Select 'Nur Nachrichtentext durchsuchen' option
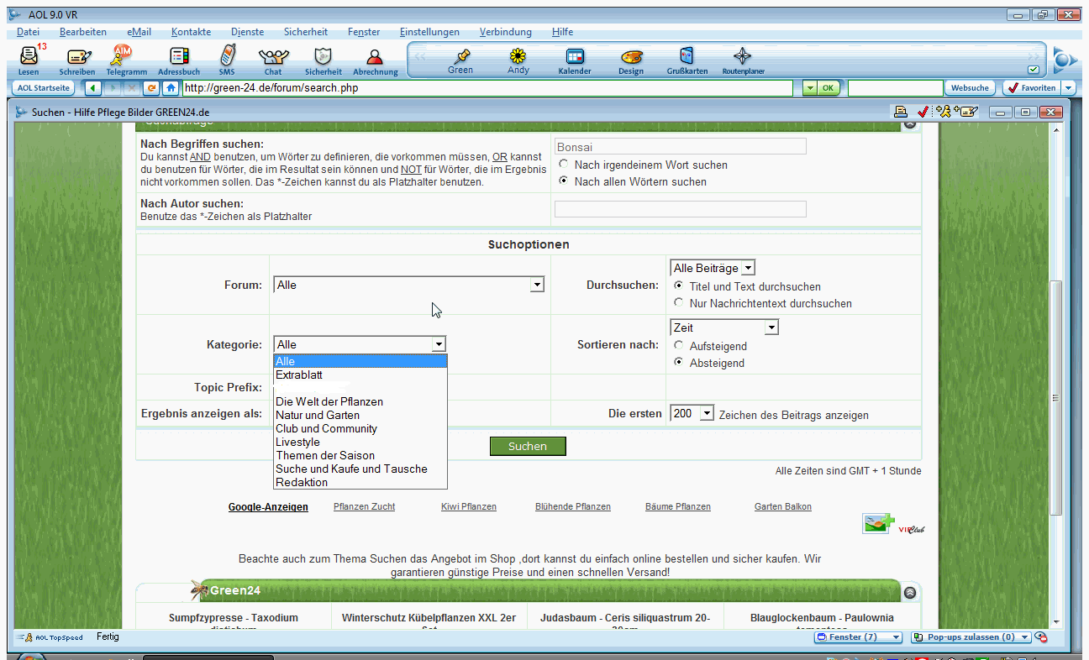 679,303
